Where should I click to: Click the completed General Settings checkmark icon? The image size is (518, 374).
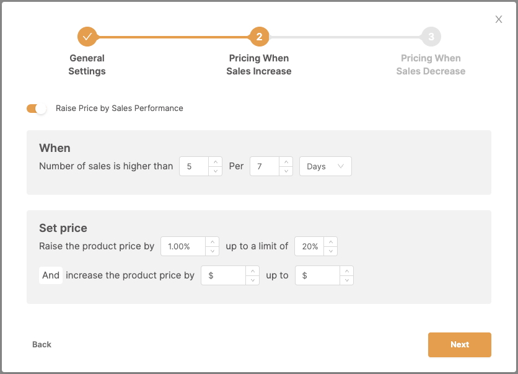pos(87,36)
